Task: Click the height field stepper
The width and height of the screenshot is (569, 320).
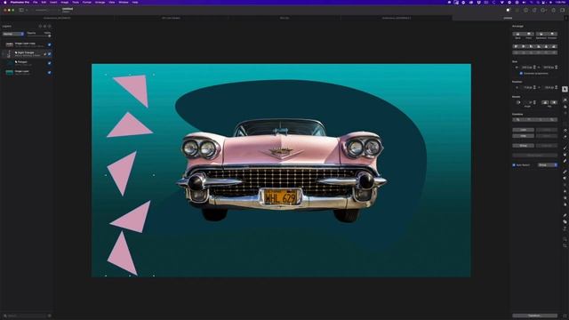Action: coord(556,68)
